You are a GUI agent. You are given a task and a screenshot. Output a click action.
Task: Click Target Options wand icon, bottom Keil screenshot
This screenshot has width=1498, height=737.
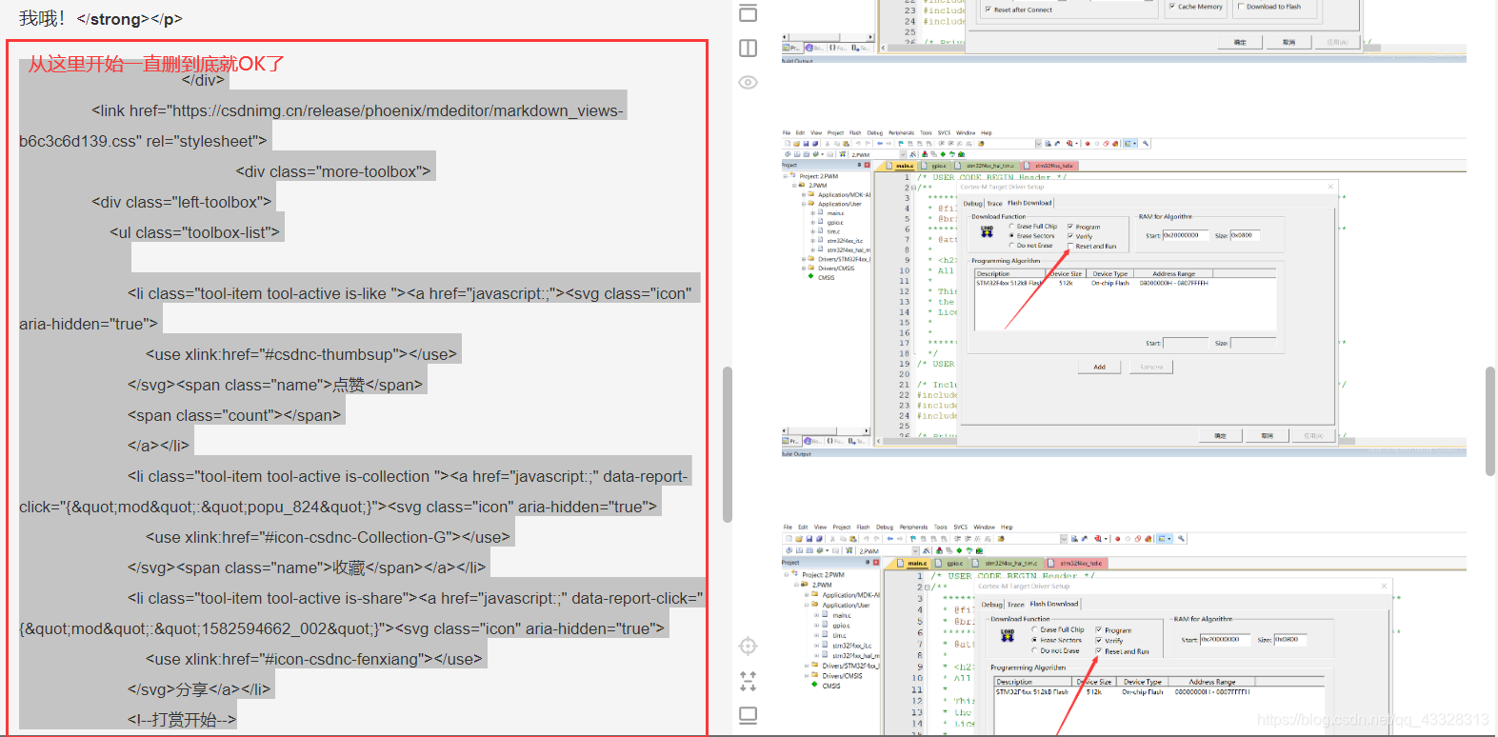pos(926,550)
